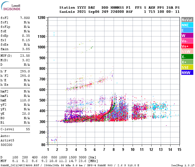The height and width of the screenshot is (167, 195).
Task: Select the X- dark green legend swatch
Action: [x=187, y=57]
